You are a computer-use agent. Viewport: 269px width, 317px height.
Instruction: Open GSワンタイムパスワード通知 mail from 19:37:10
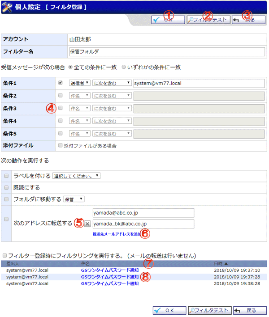point(110,270)
